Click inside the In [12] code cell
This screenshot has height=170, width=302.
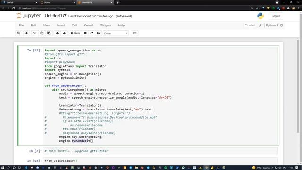160,95
